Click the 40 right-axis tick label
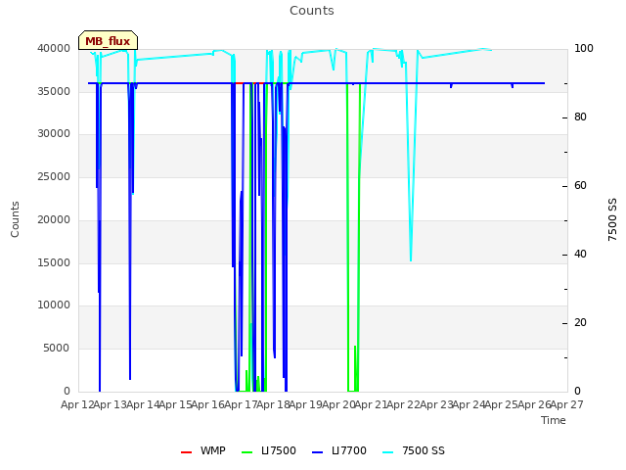The height and width of the screenshot is (470, 626). click(x=580, y=255)
